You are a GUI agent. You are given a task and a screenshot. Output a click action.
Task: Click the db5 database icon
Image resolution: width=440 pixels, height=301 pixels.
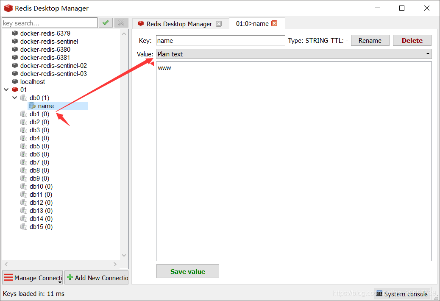24,146
